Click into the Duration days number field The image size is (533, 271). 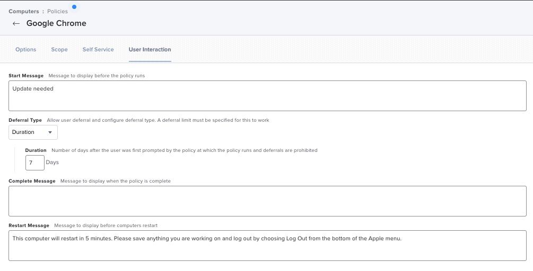[35, 163]
